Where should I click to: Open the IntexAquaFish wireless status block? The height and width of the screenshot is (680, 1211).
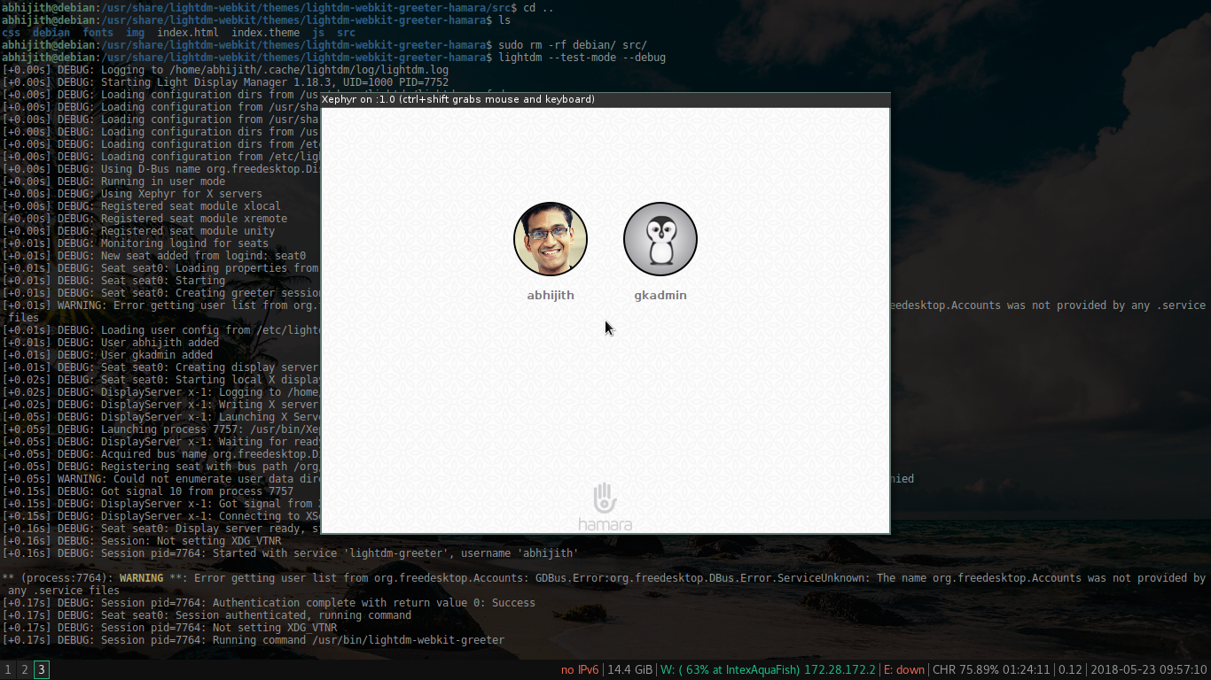768,670
